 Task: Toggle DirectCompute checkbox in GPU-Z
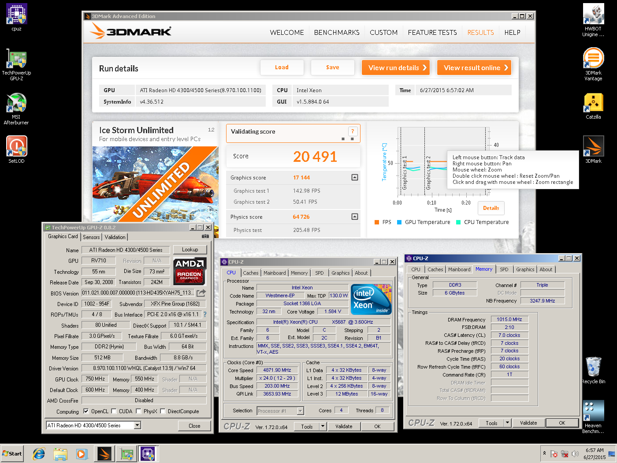click(x=163, y=411)
